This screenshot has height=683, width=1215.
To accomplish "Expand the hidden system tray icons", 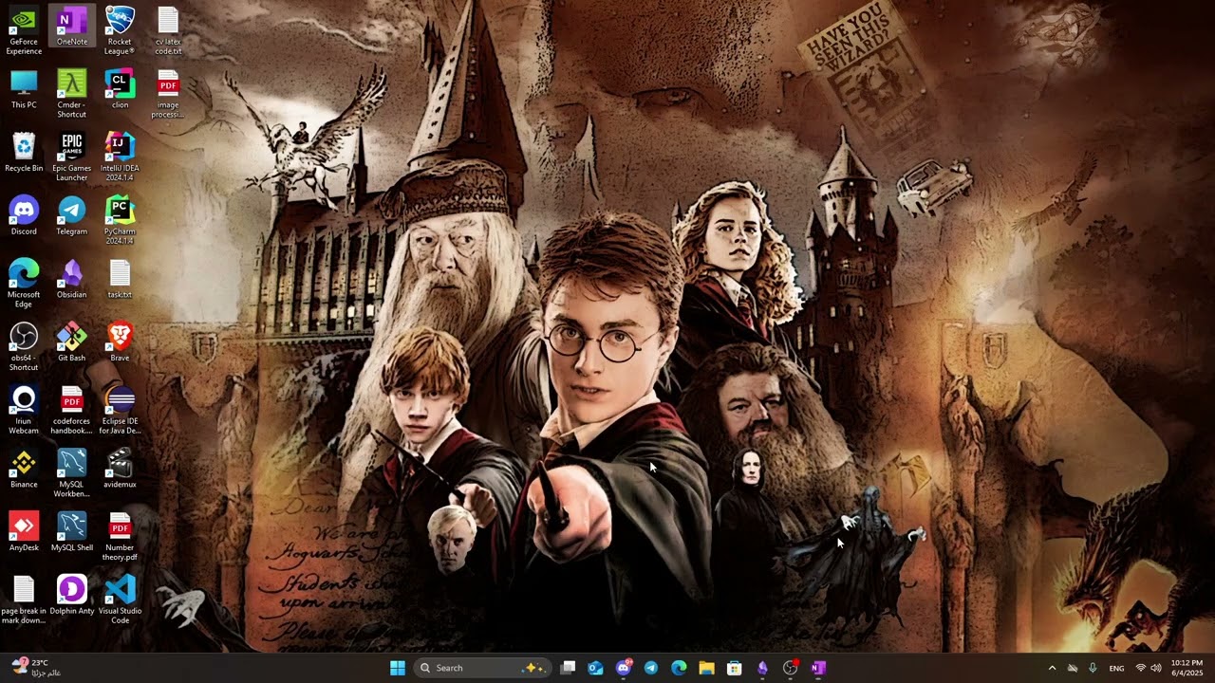I will coord(1052,668).
